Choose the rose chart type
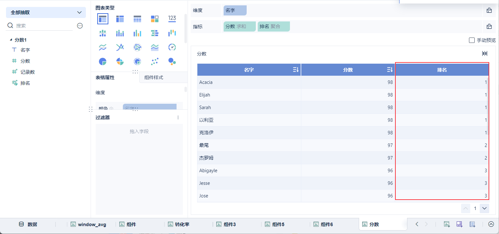 pos(120,61)
